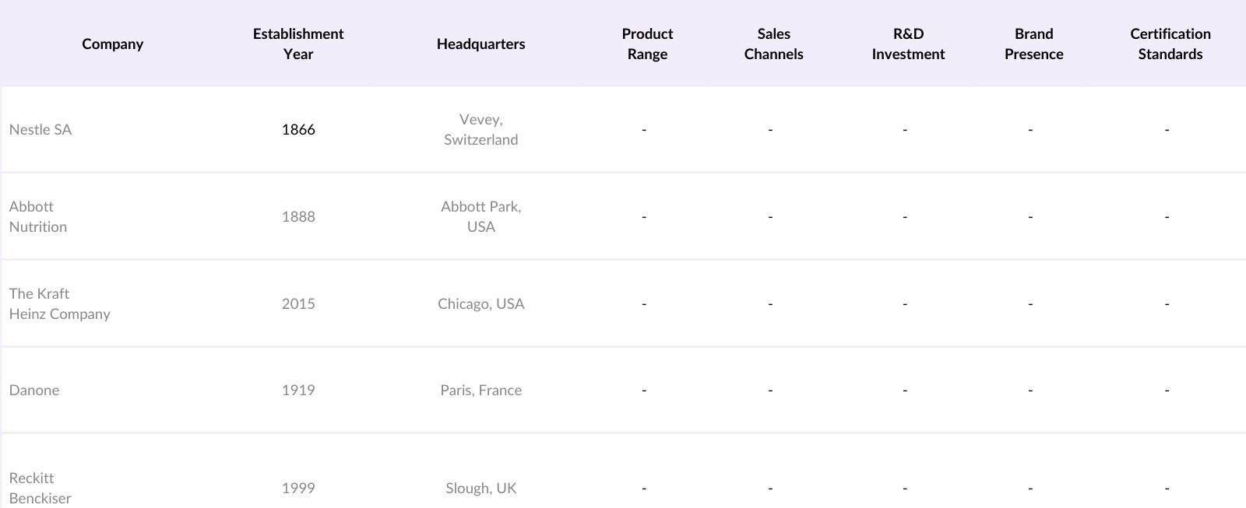Open the Danone company entry
The height and width of the screenshot is (508, 1246).
pos(34,391)
